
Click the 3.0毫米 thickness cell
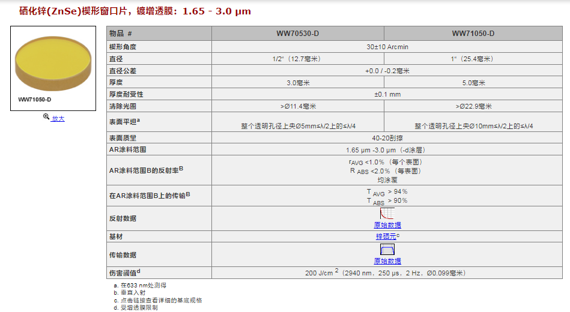(297, 82)
